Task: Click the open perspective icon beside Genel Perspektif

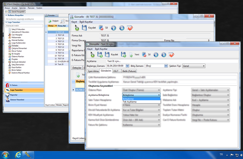Action: [x=6, y=12]
